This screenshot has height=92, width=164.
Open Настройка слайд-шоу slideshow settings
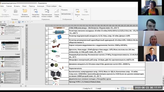[x=36, y=13]
